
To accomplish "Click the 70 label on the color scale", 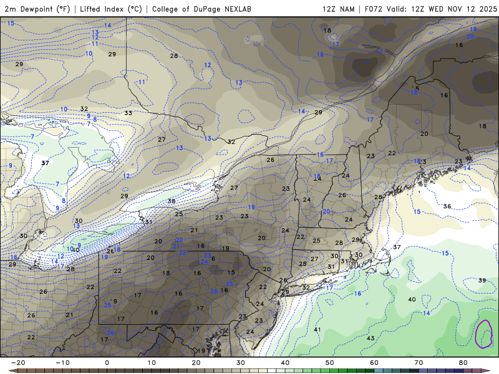I will pyautogui.click(x=419, y=363).
